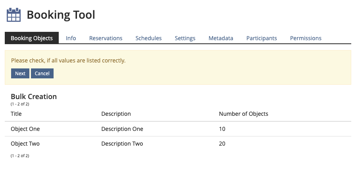
Task: Click the Booking Tool calendar icon
Action: [13, 15]
